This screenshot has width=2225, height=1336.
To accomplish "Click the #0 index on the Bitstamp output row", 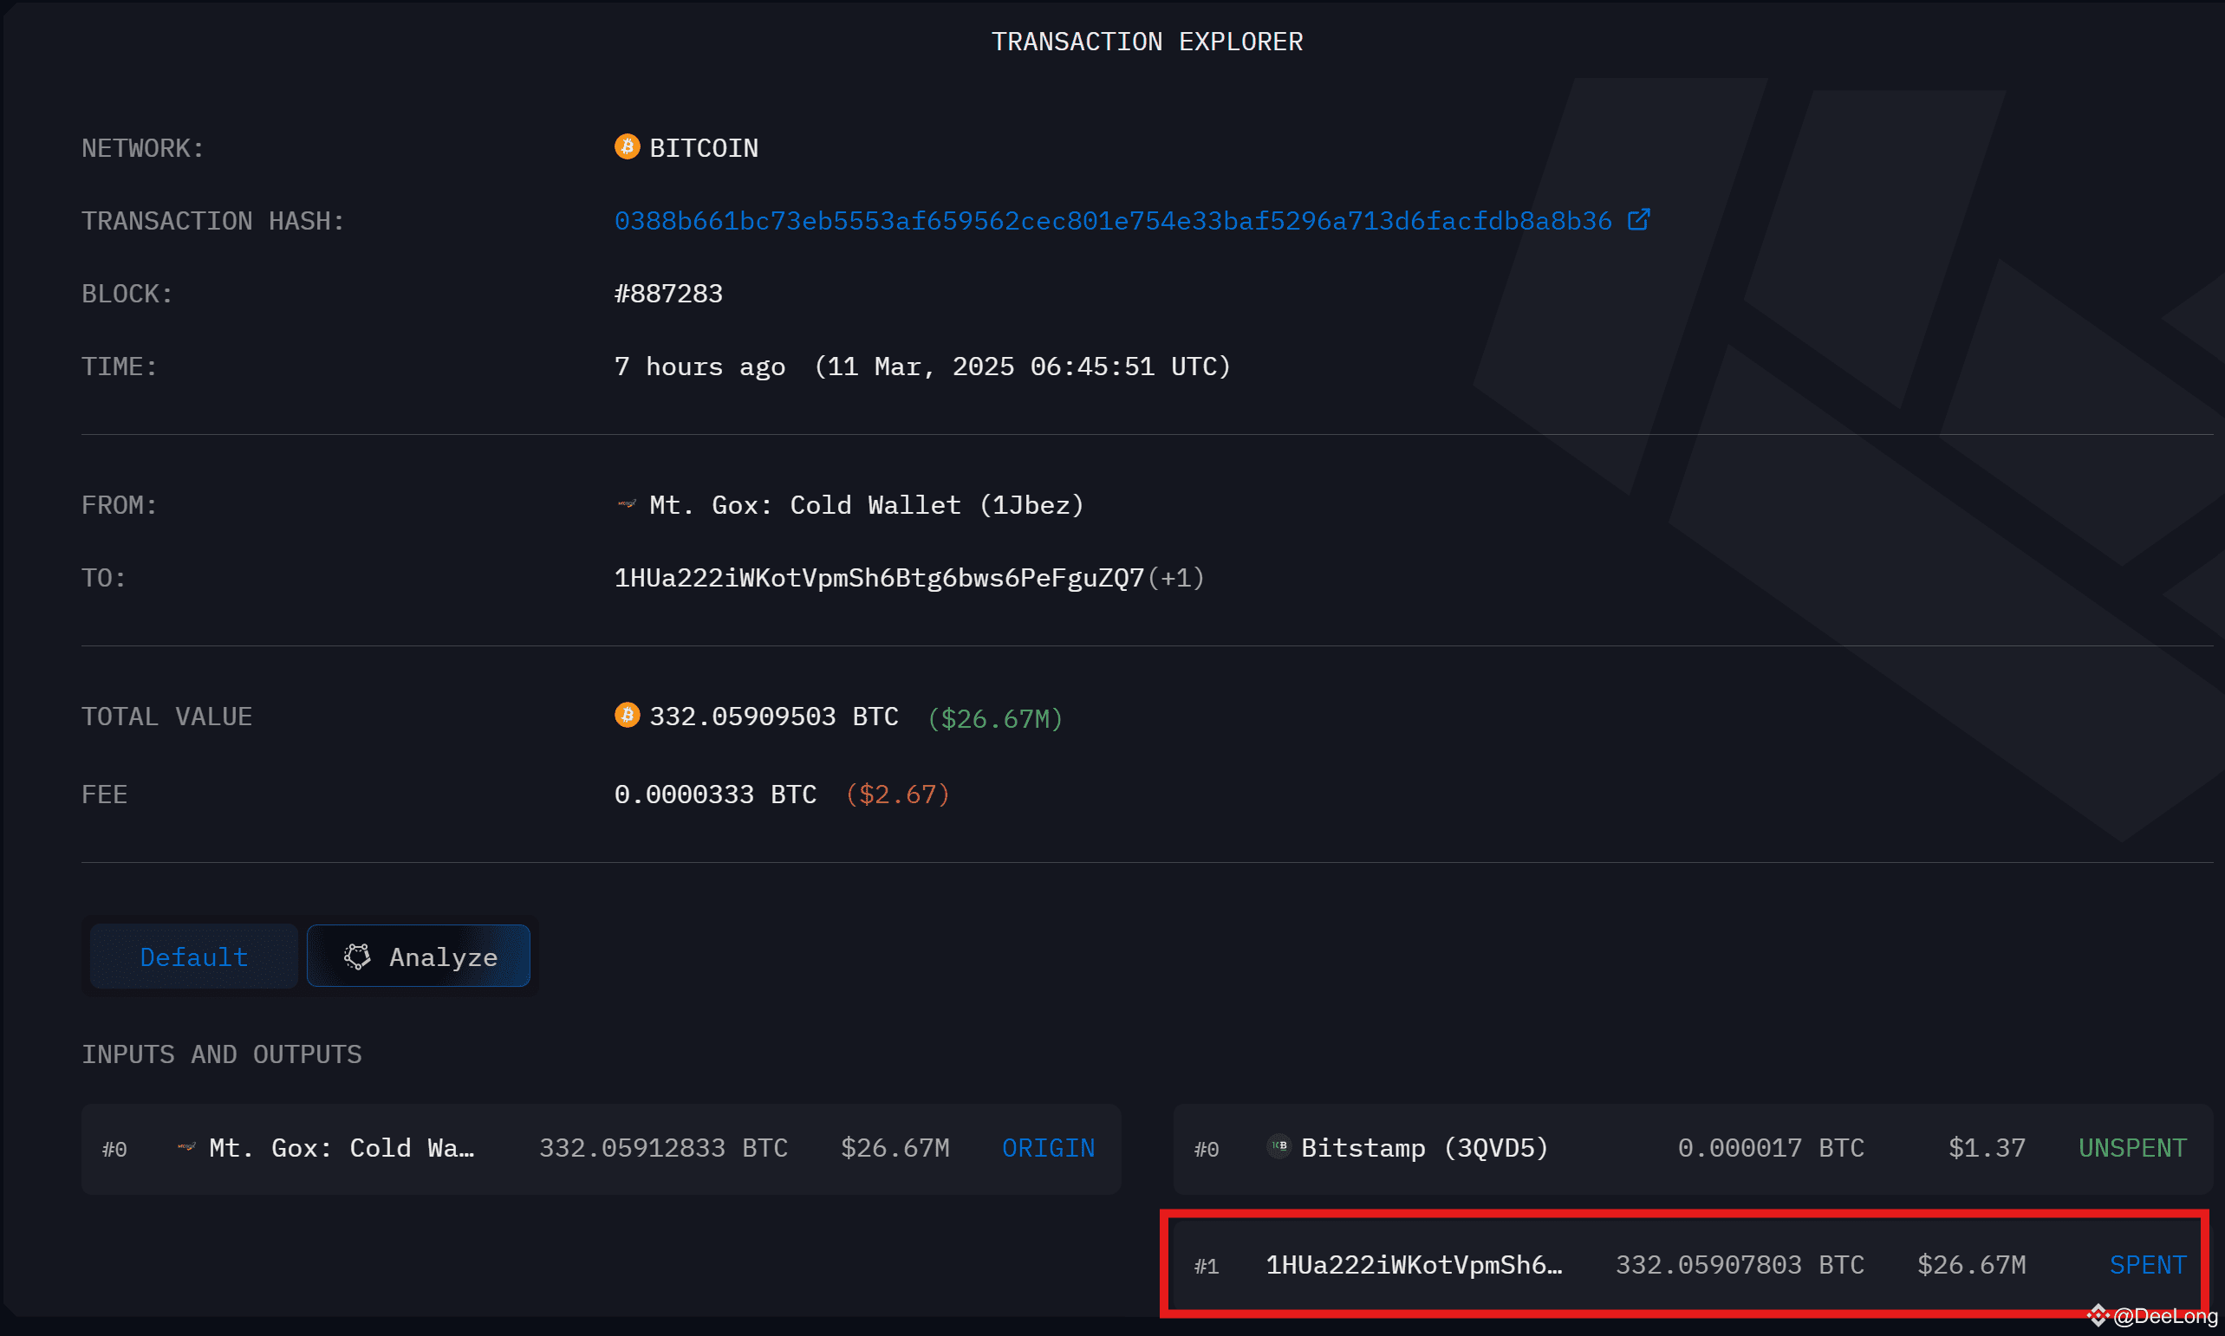I will pos(1207,1149).
